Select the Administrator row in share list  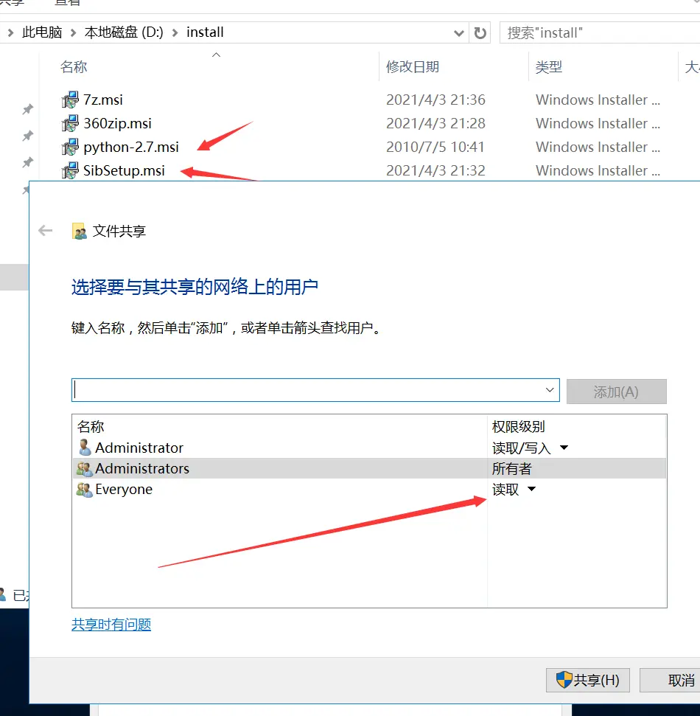[x=368, y=448]
